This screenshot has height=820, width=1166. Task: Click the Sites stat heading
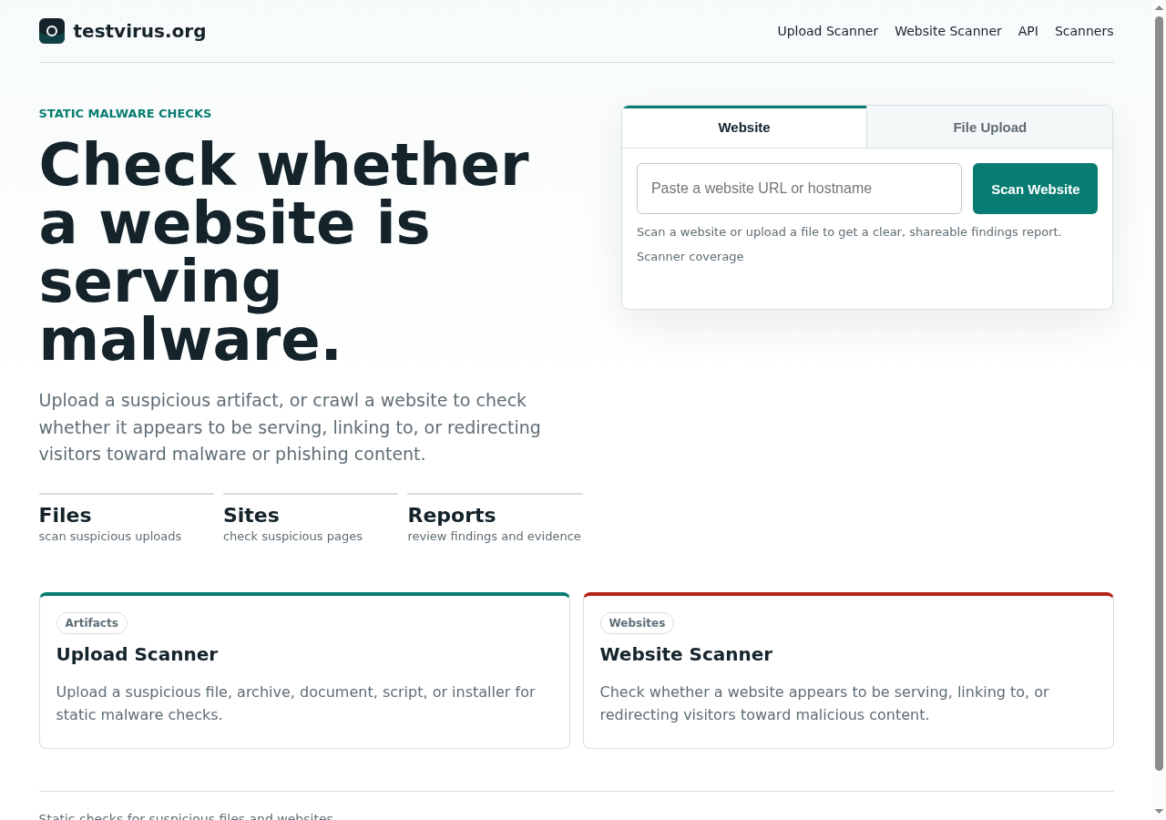pos(251,515)
